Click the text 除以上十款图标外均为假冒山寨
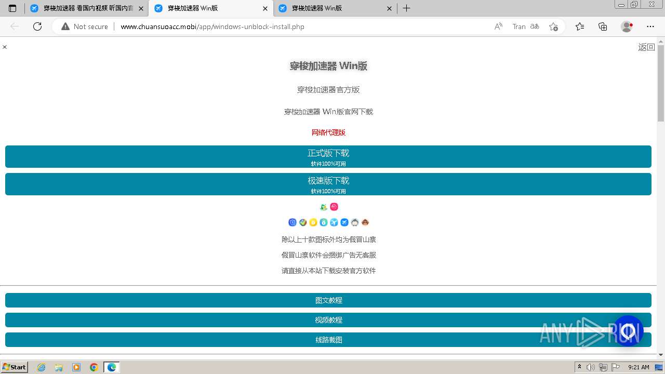Screen dimensions: 665x374 pyautogui.click(x=328, y=239)
